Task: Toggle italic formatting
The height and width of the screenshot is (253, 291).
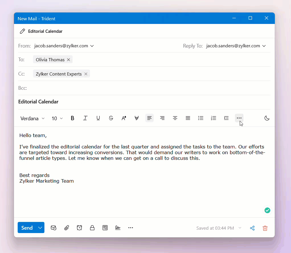Action: (85, 118)
